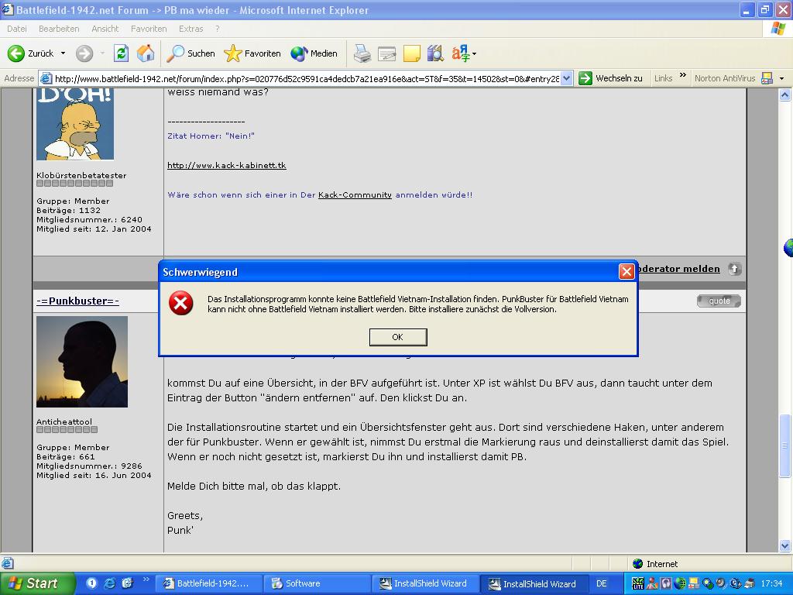Refresh the page with the green arrows icon
This screenshot has width=793, height=595.
(122, 53)
